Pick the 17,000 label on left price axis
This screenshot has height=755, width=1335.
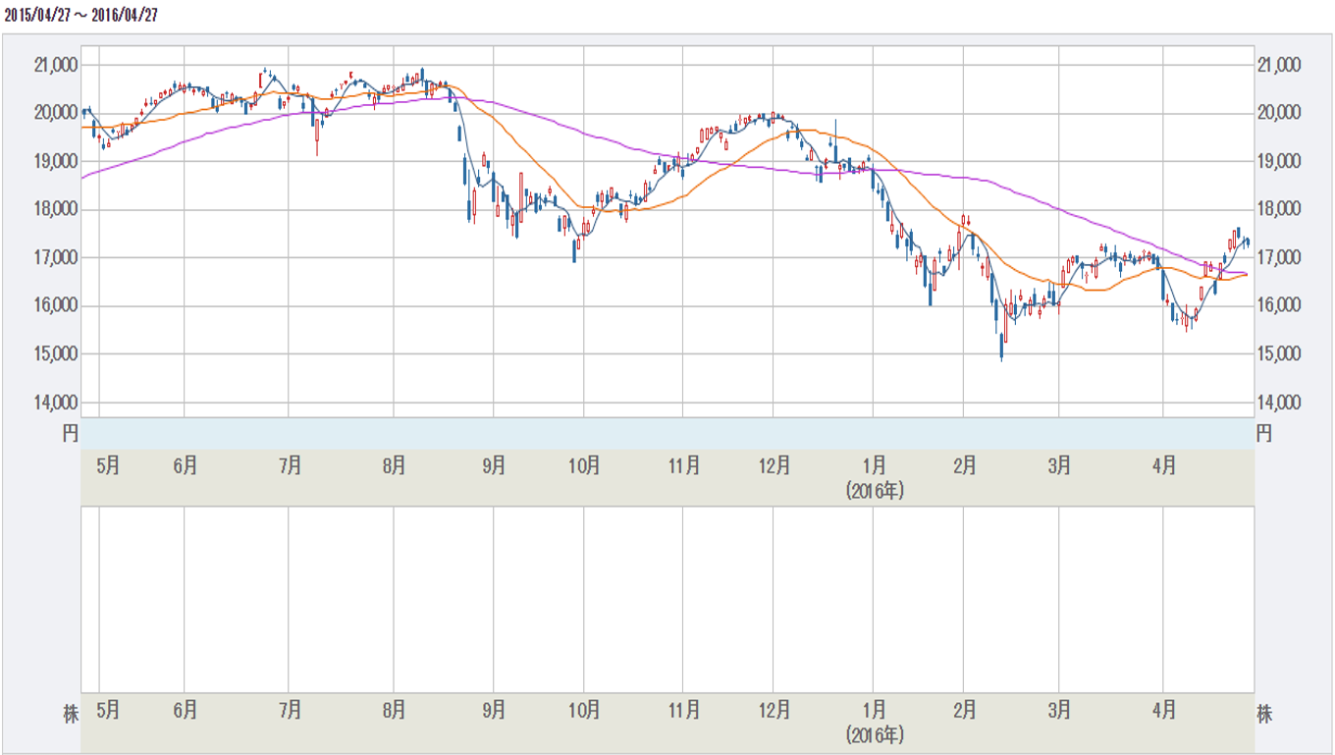click(x=55, y=257)
